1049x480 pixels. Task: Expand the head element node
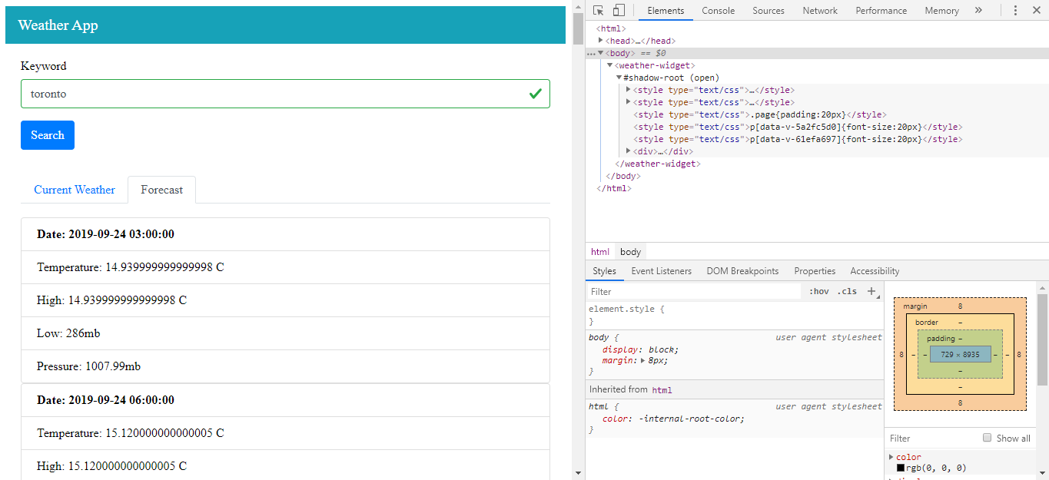(x=601, y=41)
